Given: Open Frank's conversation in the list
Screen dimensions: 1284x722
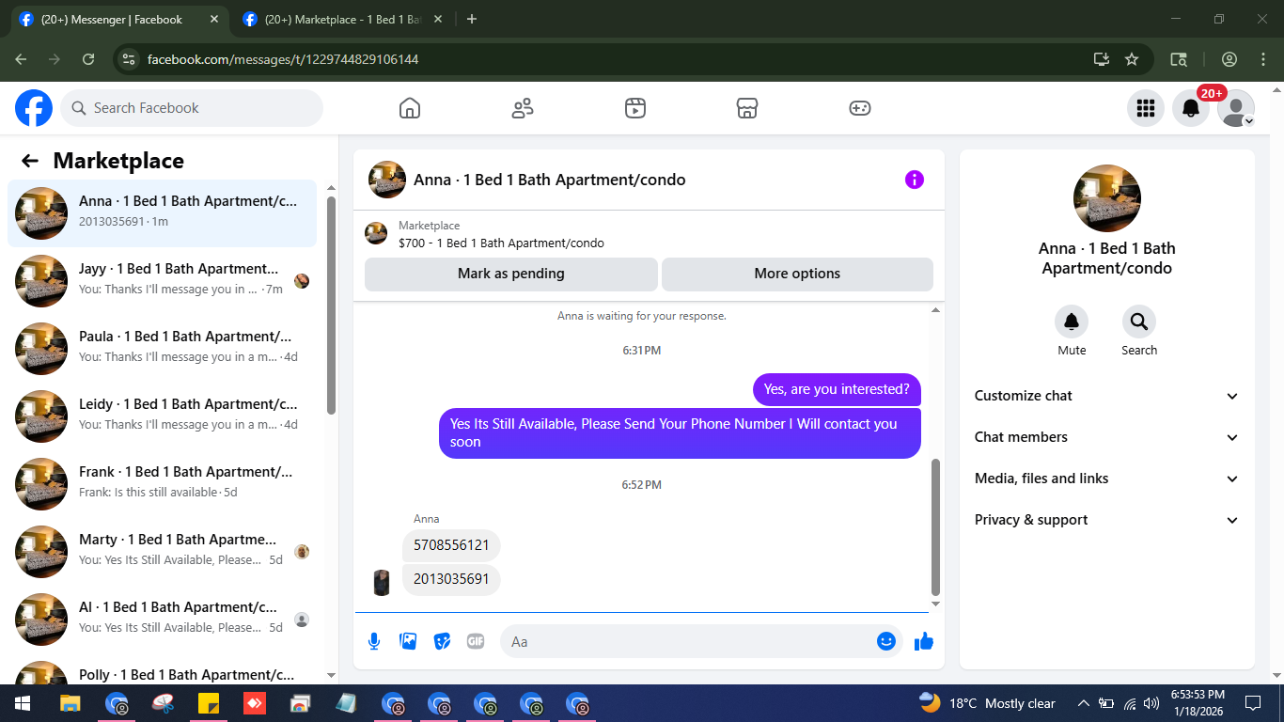Looking at the screenshot, I should pyautogui.click(x=162, y=484).
